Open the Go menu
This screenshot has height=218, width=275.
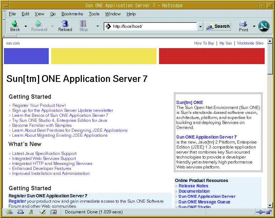point(53,14)
